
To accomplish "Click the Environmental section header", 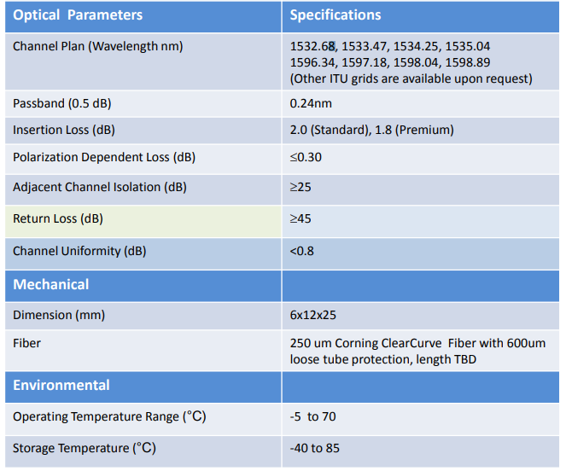I will tap(62, 386).
